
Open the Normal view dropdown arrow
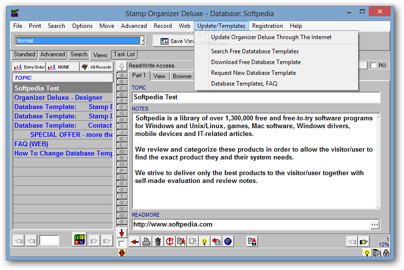(143, 41)
